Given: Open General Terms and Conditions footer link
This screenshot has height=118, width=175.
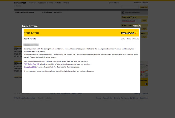Looking at the screenshot, I should [126, 98].
